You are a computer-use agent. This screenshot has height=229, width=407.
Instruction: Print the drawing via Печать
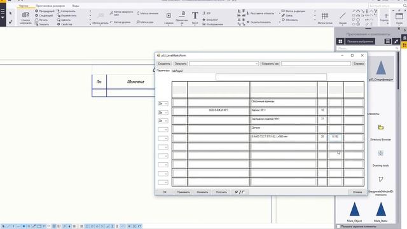[x=41, y=20]
